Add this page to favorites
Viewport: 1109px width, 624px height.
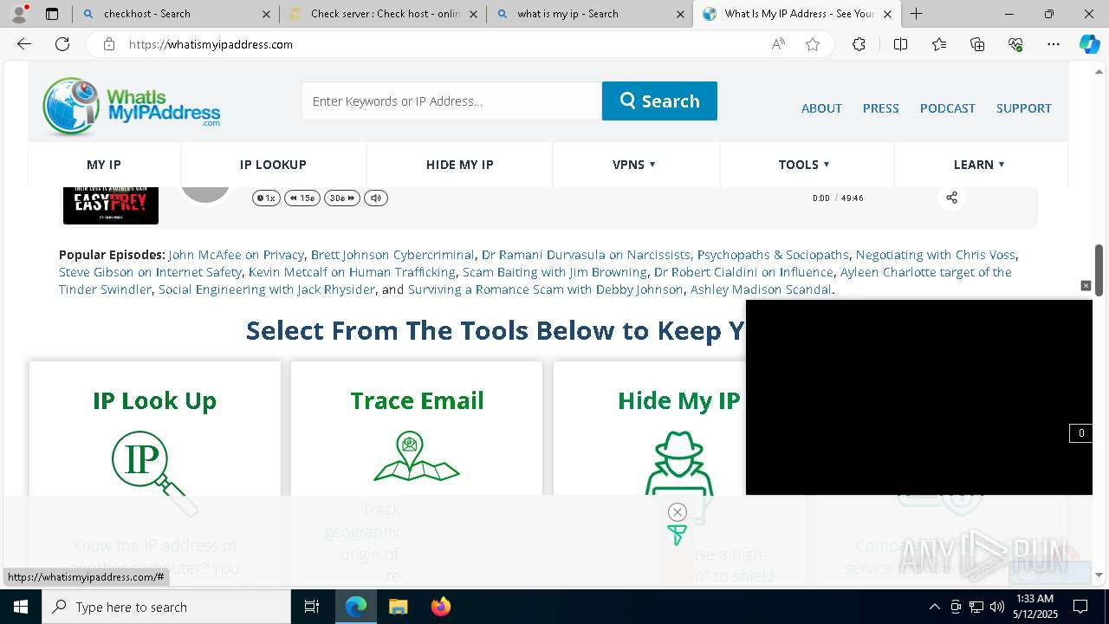[813, 44]
